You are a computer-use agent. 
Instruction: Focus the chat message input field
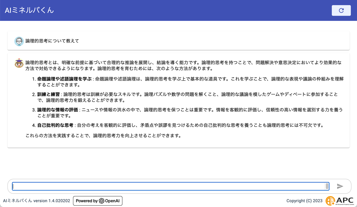[170, 186]
